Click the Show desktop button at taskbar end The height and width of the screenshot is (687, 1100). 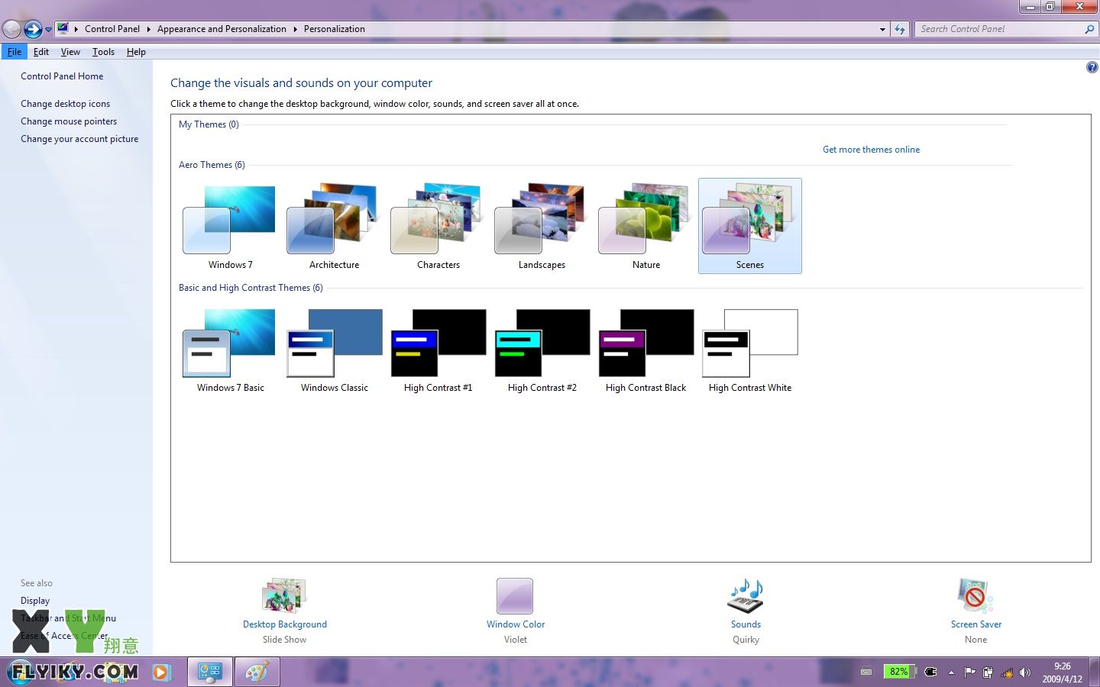click(1095, 672)
